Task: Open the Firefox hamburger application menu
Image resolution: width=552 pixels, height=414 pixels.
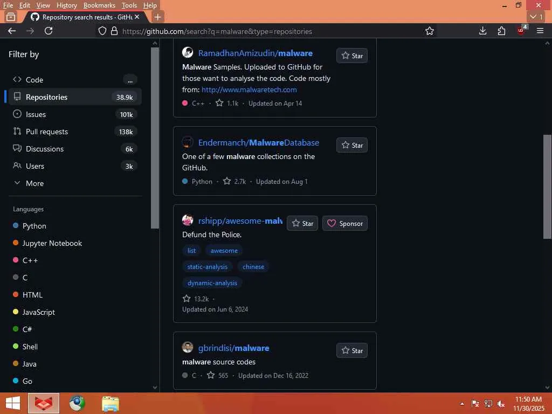Action: [x=540, y=31]
